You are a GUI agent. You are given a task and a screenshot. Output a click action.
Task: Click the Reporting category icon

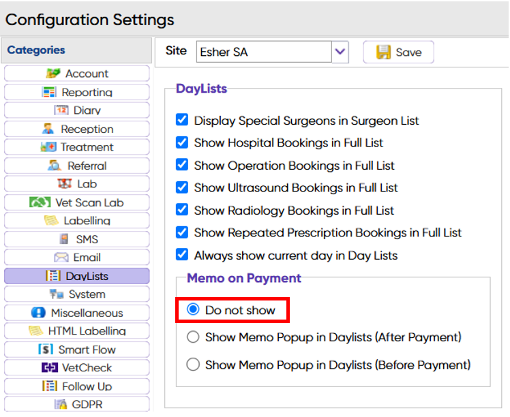49,92
